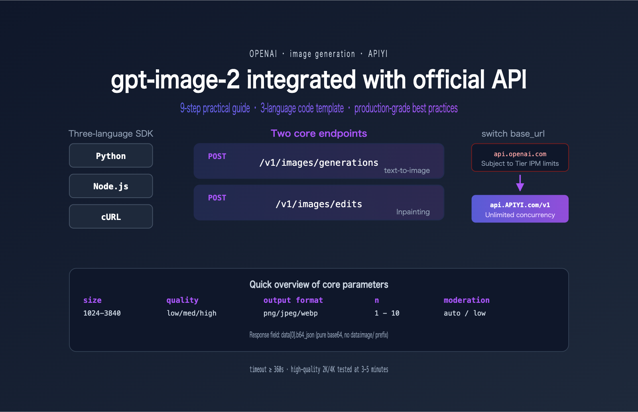Enable the Inpainting option
The height and width of the screenshot is (412, 638).
point(413,212)
